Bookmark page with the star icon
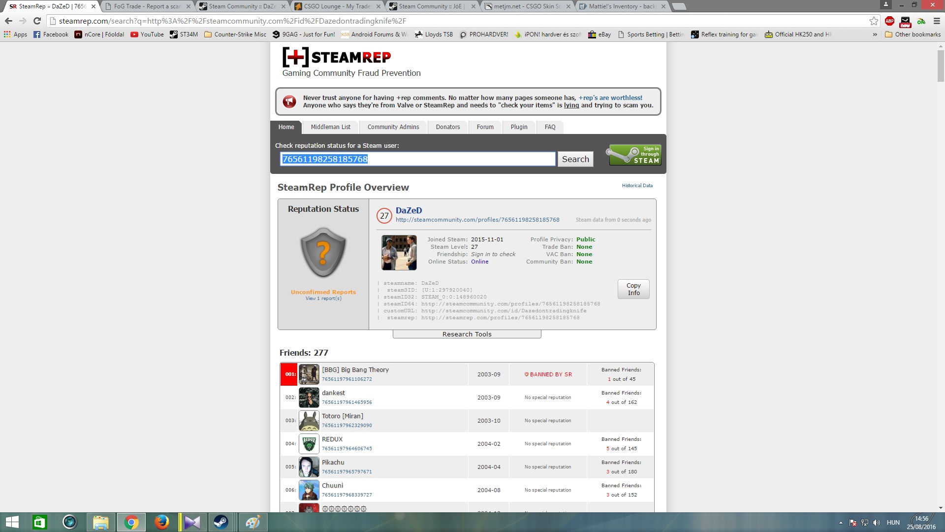Image resolution: width=945 pixels, height=532 pixels. click(874, 21)
